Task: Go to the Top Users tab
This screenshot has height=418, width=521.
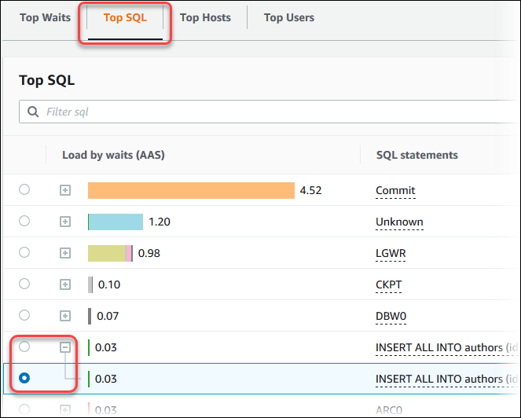Action: click(x=288, y=17)
